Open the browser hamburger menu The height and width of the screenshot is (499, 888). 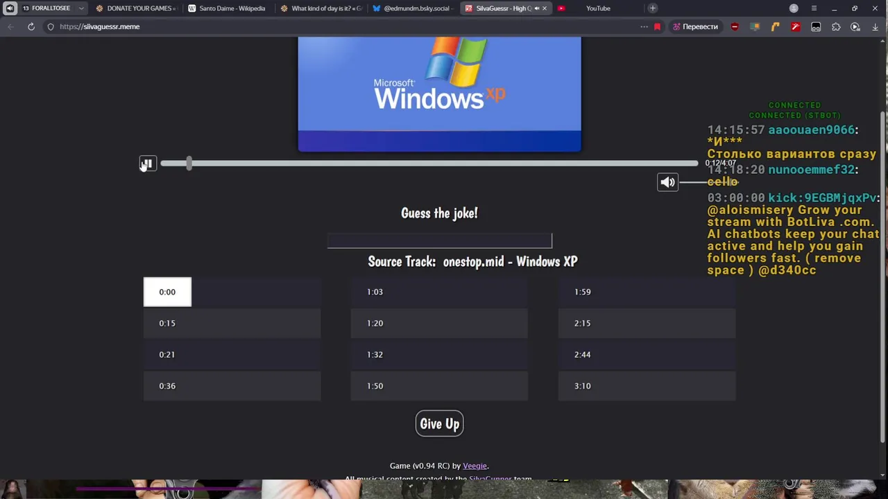point(814,8)
